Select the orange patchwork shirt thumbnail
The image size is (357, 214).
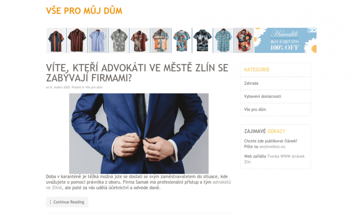pyautogui.click(x=160, y=41)
